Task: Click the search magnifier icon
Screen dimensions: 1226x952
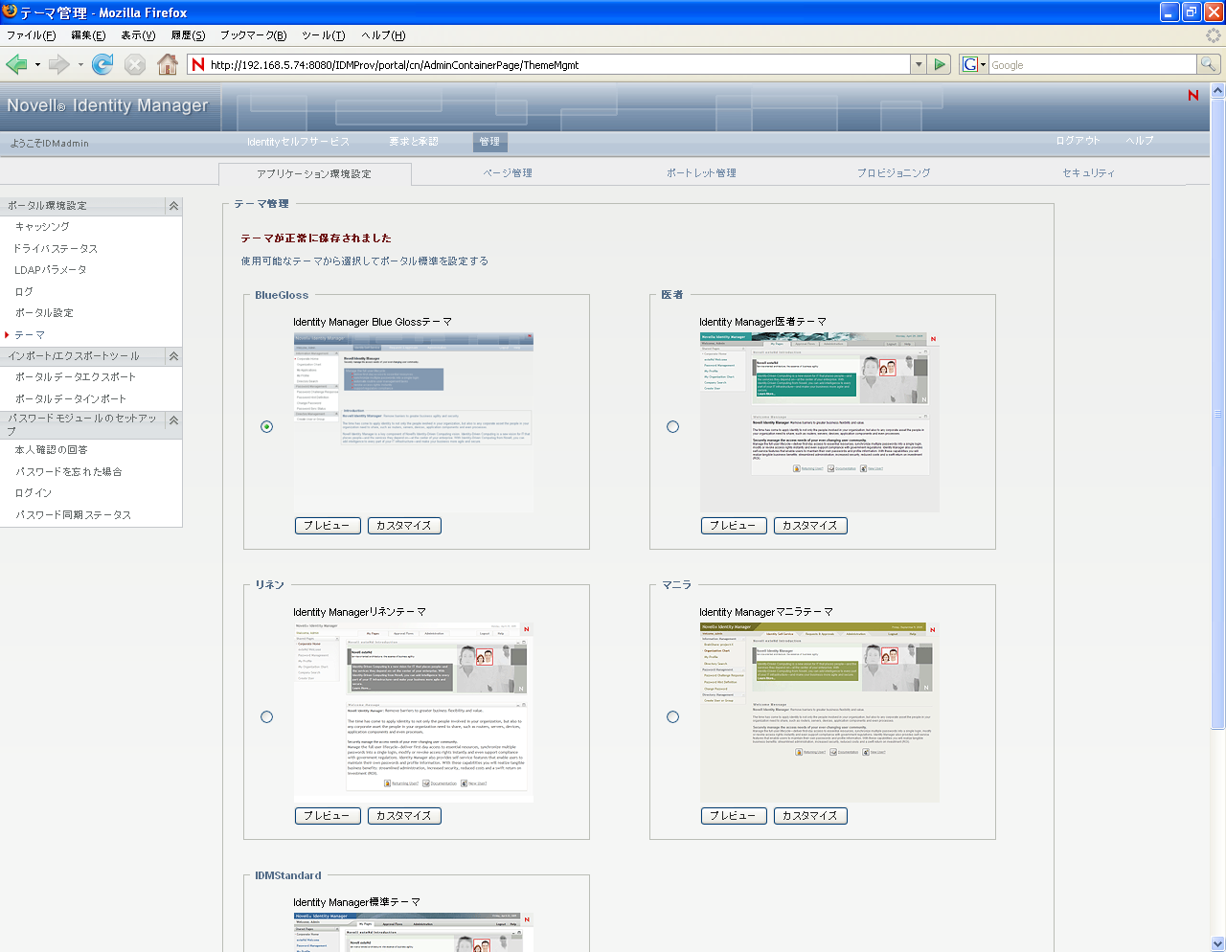Action: pyautogui.click(x=1209, y=64)
